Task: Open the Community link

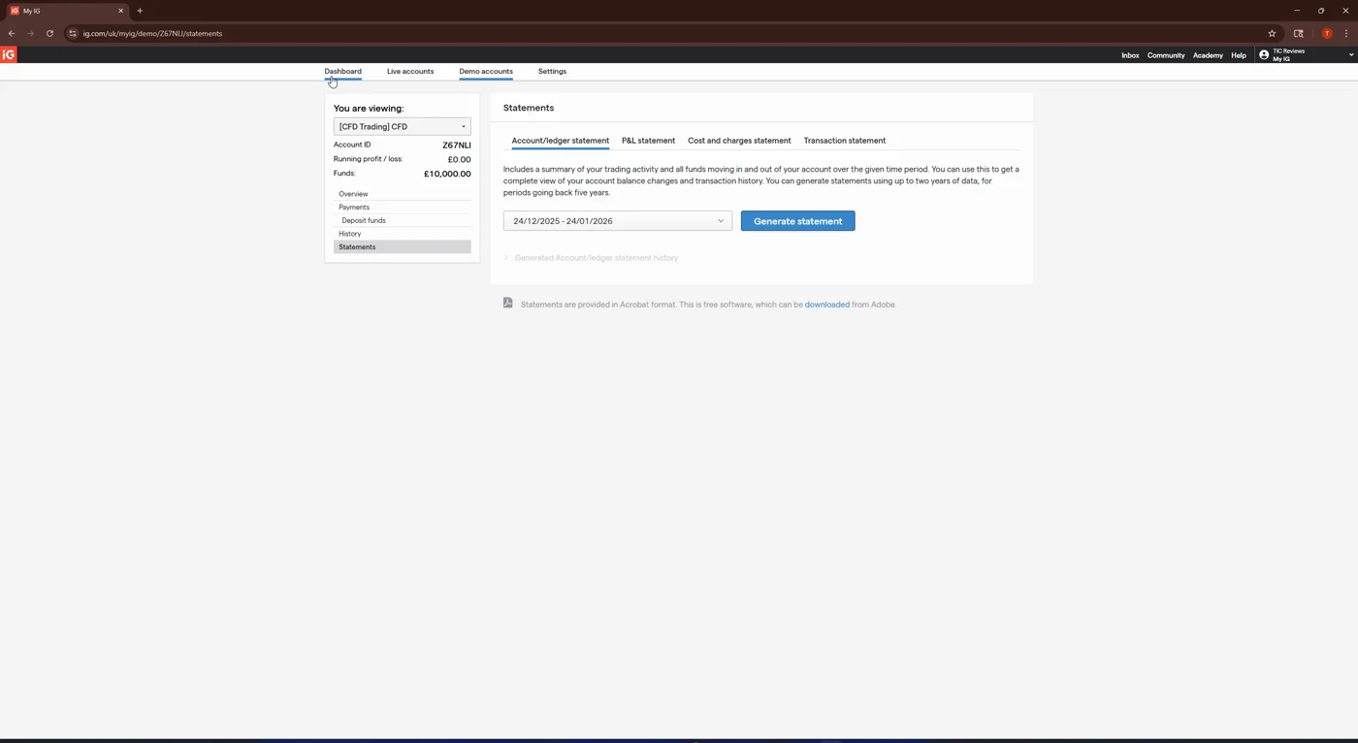Action: [x=1166, y=55]
